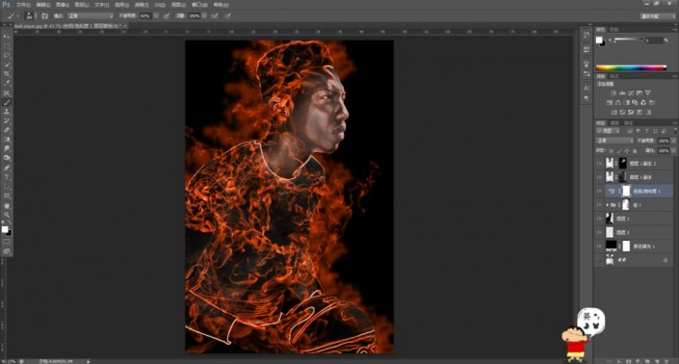The image size is (679, 364).
Task: Select the Rectangle shape tool
Action: [x=7, y=195]
